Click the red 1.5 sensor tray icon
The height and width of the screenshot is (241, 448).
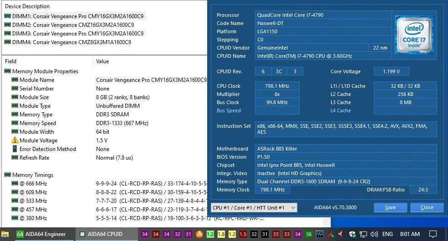[x=243, y=234]
